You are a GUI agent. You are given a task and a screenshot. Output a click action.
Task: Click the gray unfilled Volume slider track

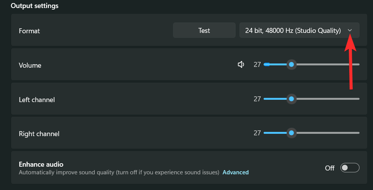click(326, 65)
